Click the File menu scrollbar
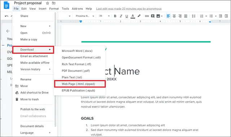The image size is (231, 137). (x=55, y=69)
